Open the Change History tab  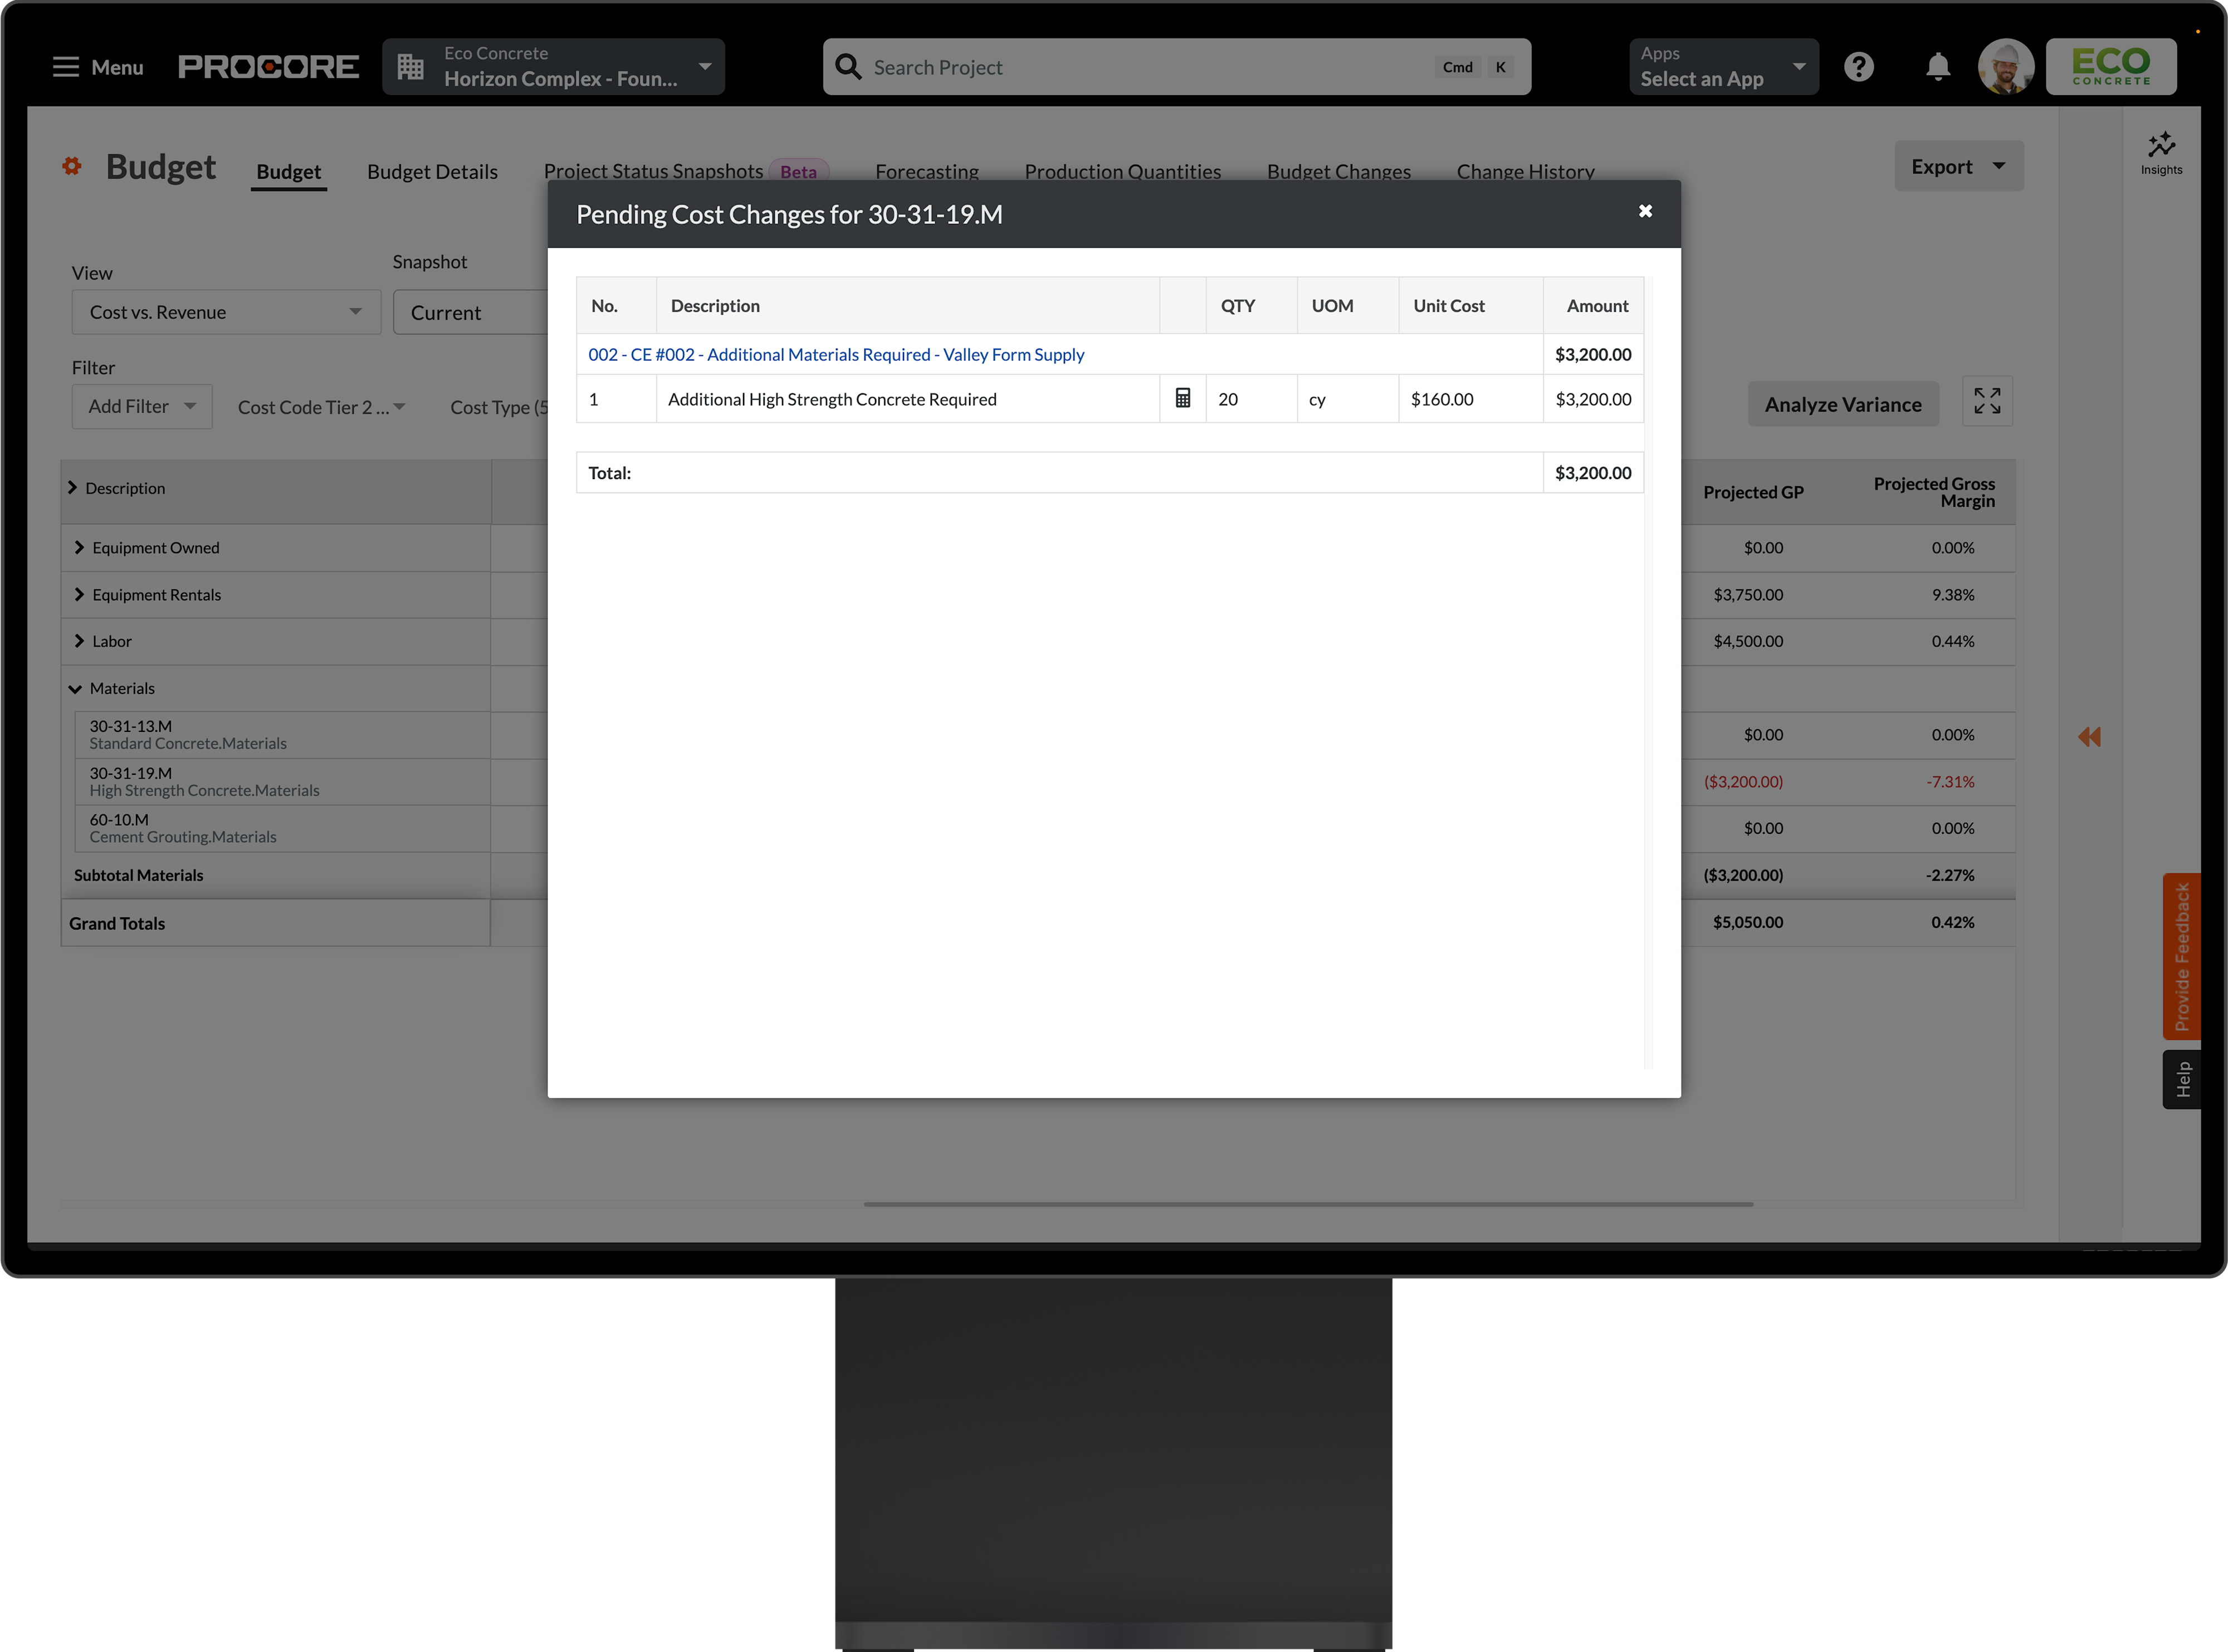pyautogui.click(x=1525, y=171)
